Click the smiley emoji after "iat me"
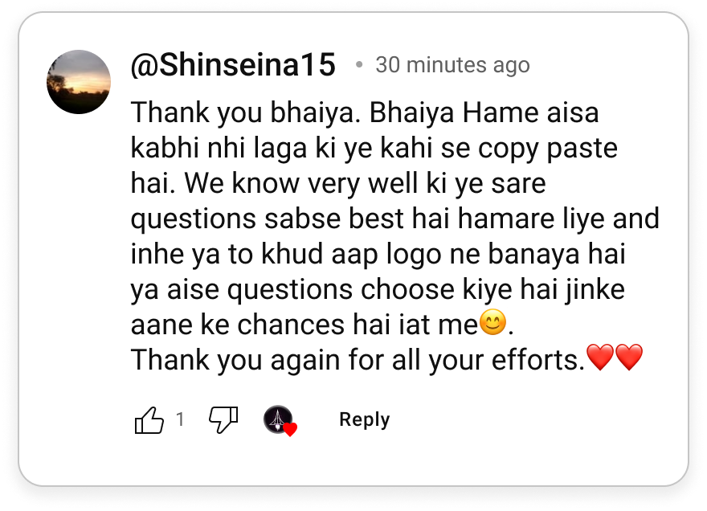The height and width of the screenshot is (511, 707). 492,322
